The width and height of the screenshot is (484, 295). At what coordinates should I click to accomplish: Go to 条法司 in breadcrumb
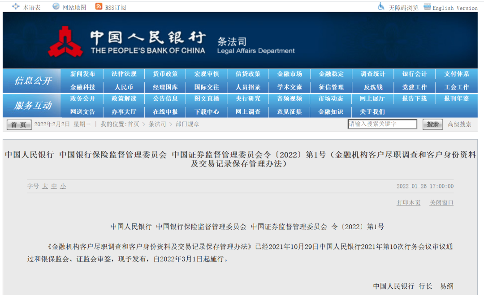(x=157, y=124)
